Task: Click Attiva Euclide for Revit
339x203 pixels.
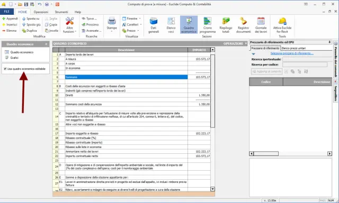Action: click(x=282, y=25)
